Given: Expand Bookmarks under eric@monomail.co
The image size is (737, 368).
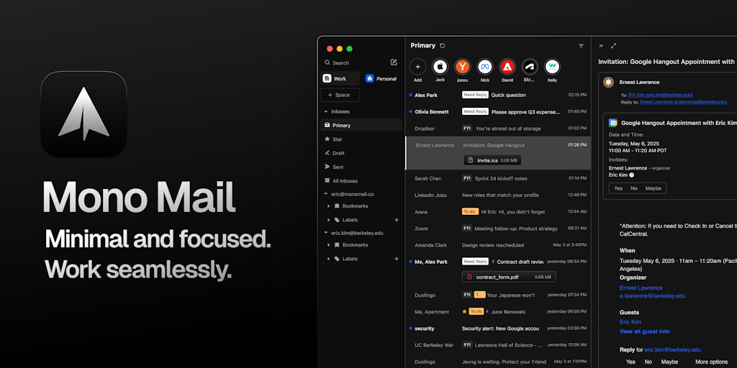Looking at the screenshot, I should pos(328,206).
